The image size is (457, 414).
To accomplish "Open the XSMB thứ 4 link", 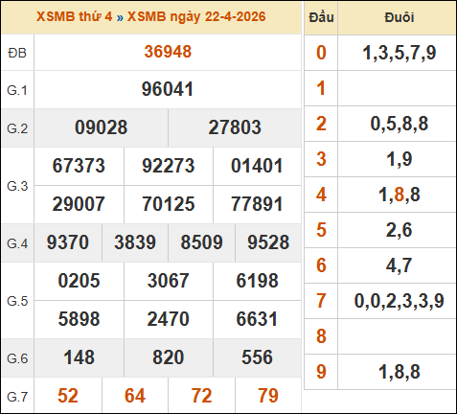I will tap(74, 16).
